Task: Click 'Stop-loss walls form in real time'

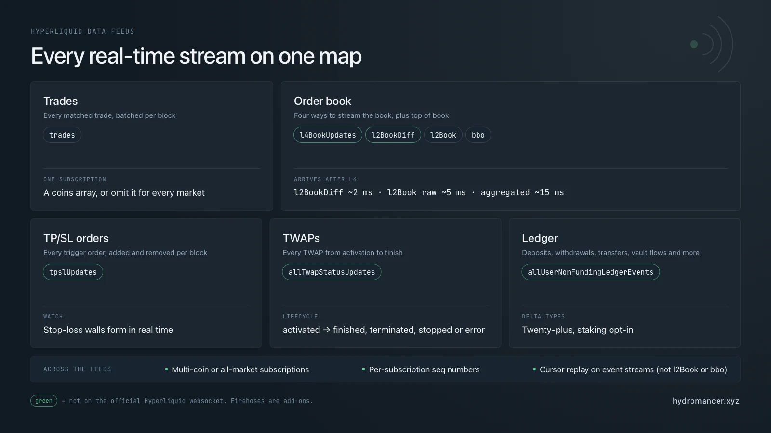Action: click(x=108, y=330)
